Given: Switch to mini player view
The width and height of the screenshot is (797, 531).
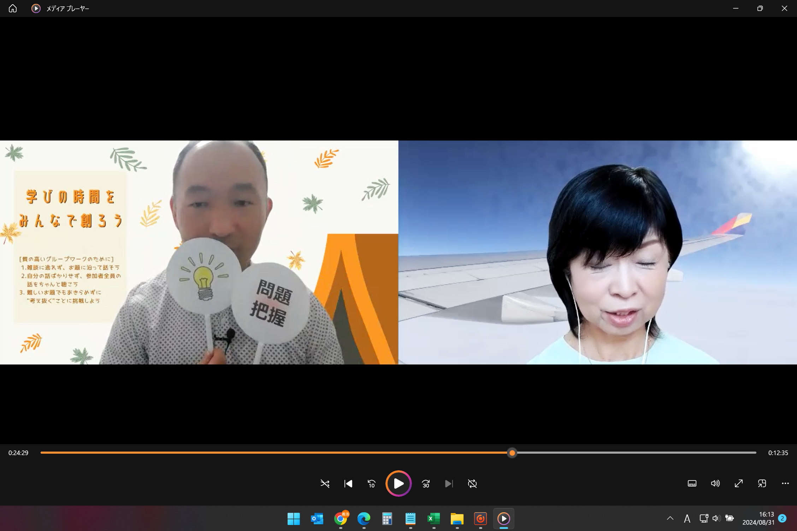Looking at the screenshot, I should click(x=762, y=484).
